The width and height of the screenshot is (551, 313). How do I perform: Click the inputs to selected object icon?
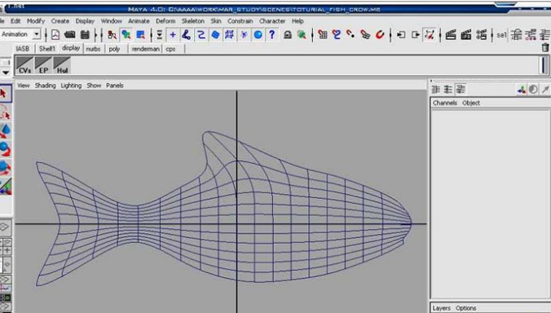[x=401, y=34]
